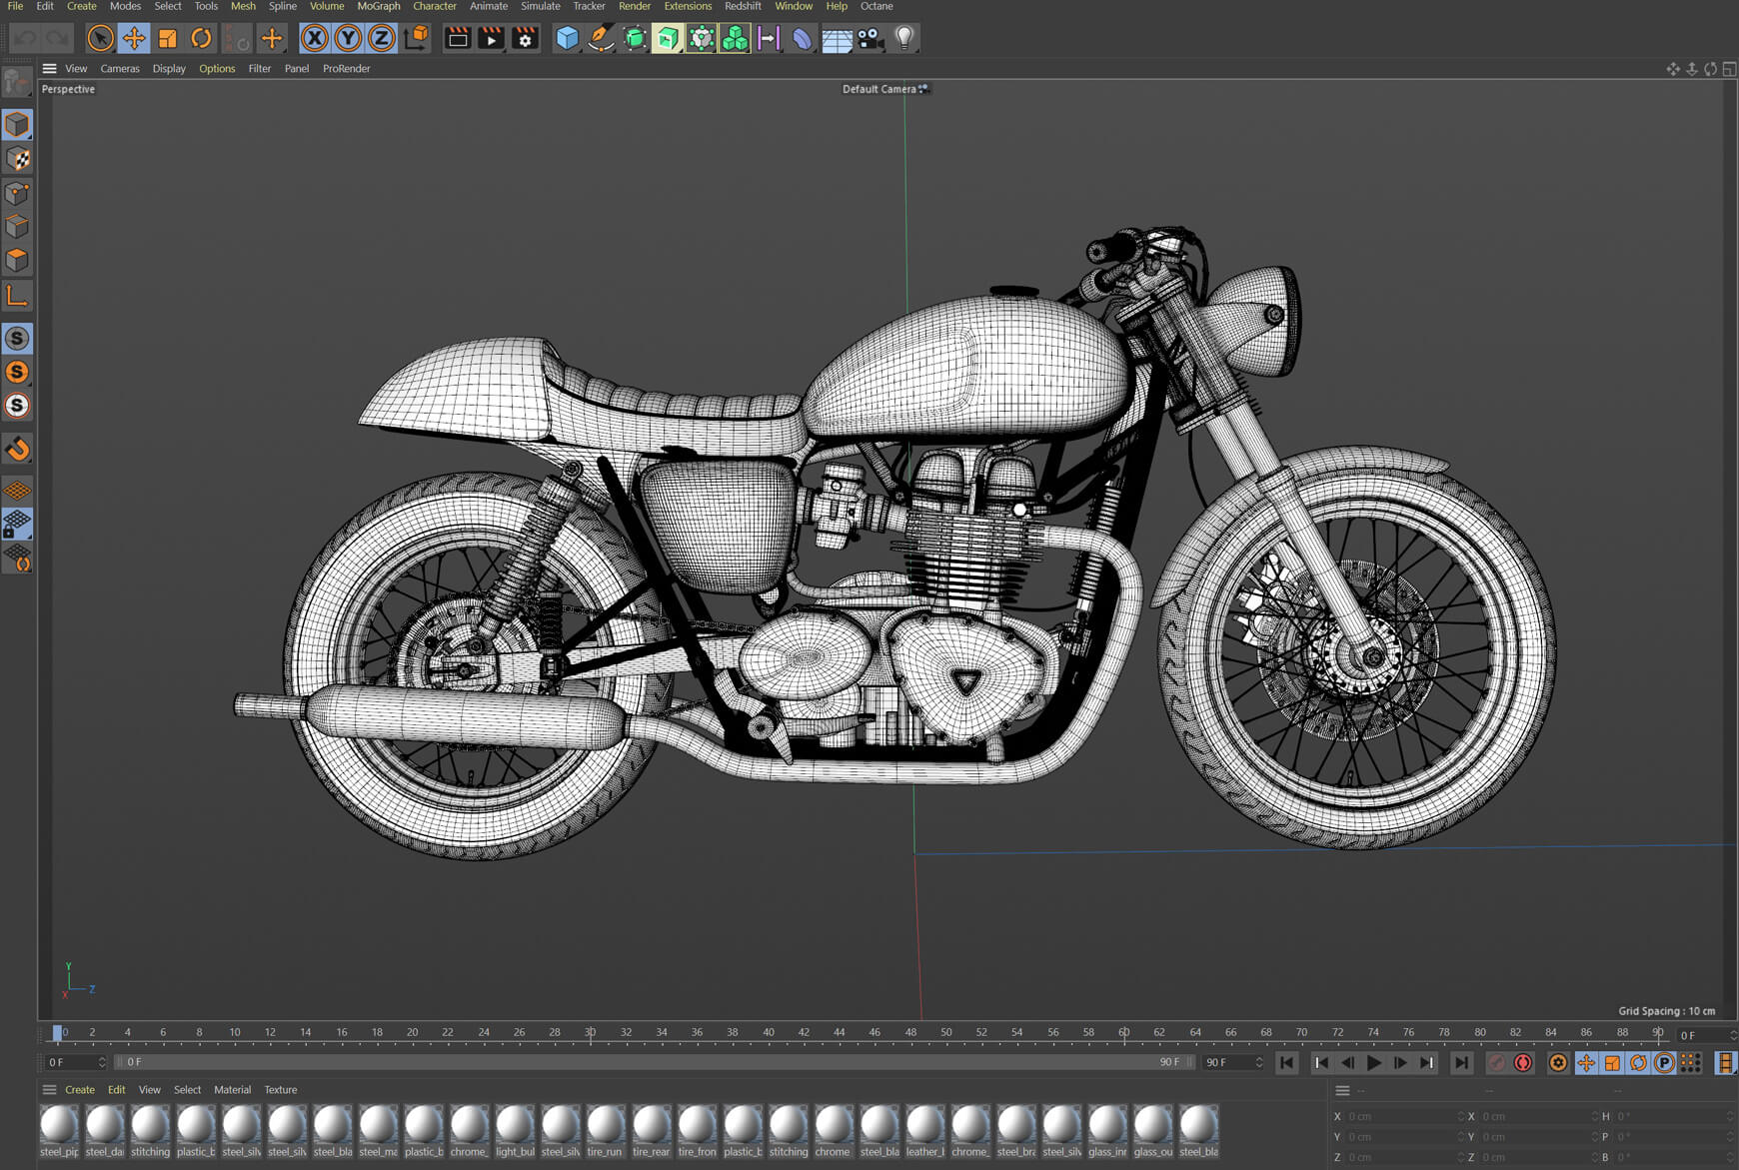
Task: Click the Redo arrow icon
Action: tap(59, 38)
